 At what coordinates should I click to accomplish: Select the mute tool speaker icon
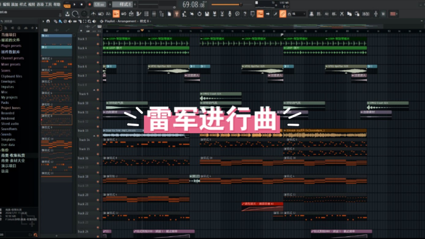click(x=70, y=21)
